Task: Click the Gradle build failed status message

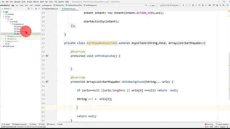Action: [23, 127]
